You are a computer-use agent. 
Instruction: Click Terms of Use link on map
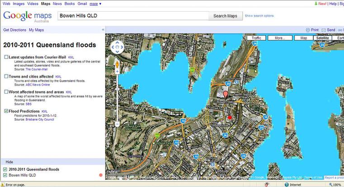[313, 178]
